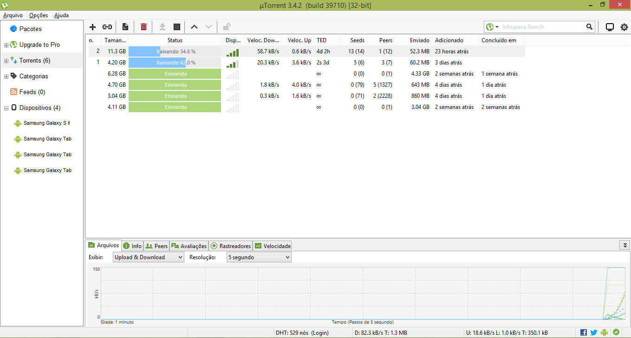Move torrent down the queue arrow
This screenshot has height=338, width=631.
208,27
